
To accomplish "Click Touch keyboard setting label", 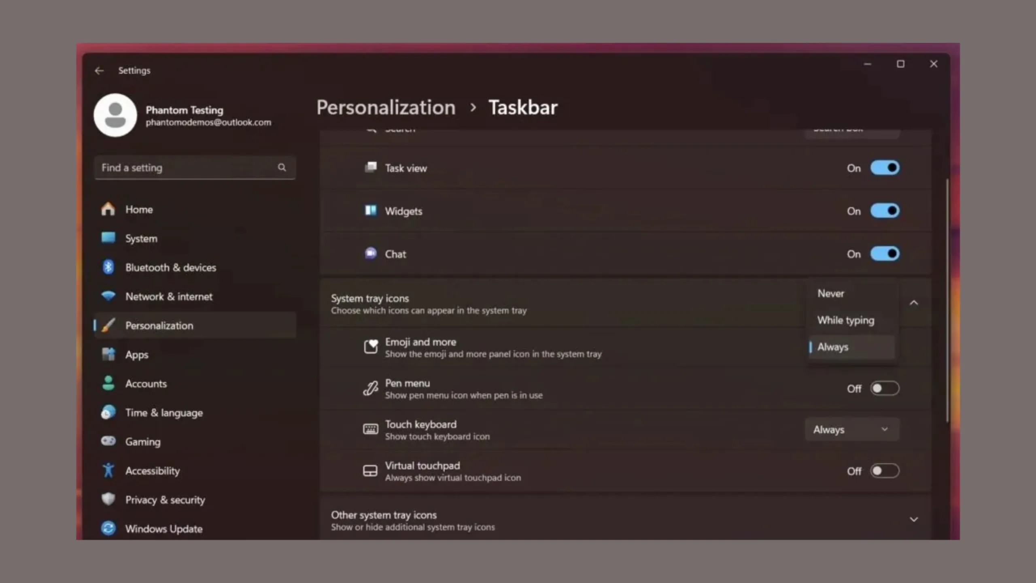I will coord(420,424).
